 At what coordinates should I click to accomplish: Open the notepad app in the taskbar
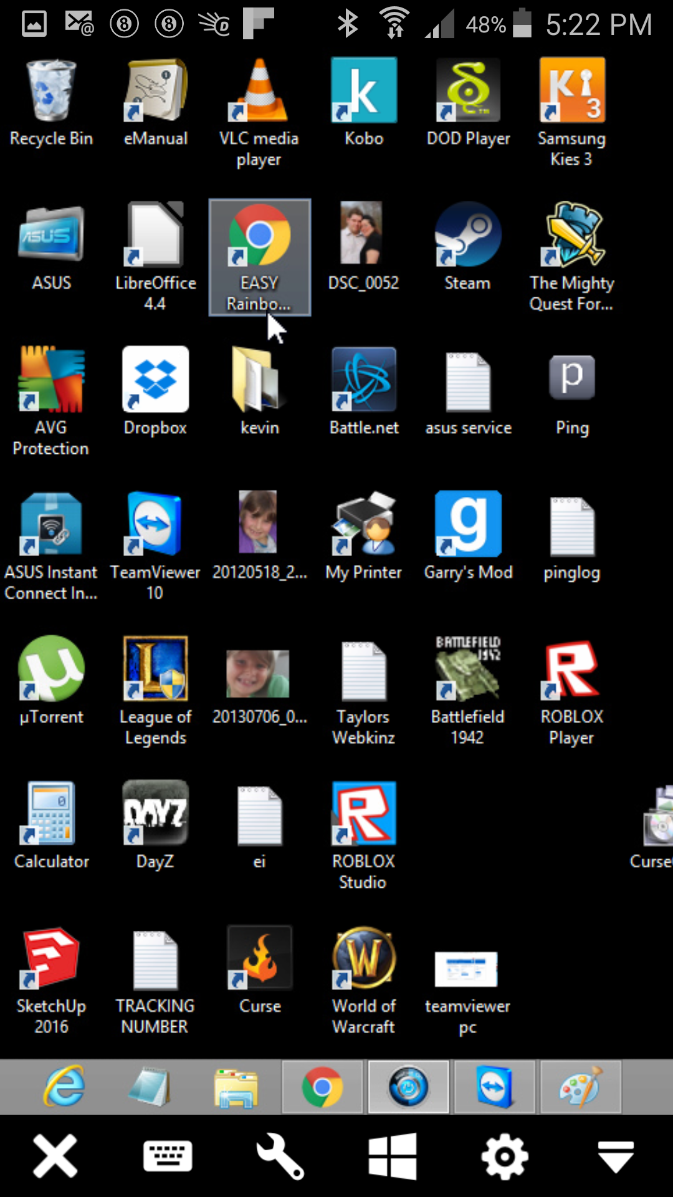point(150,1087)
